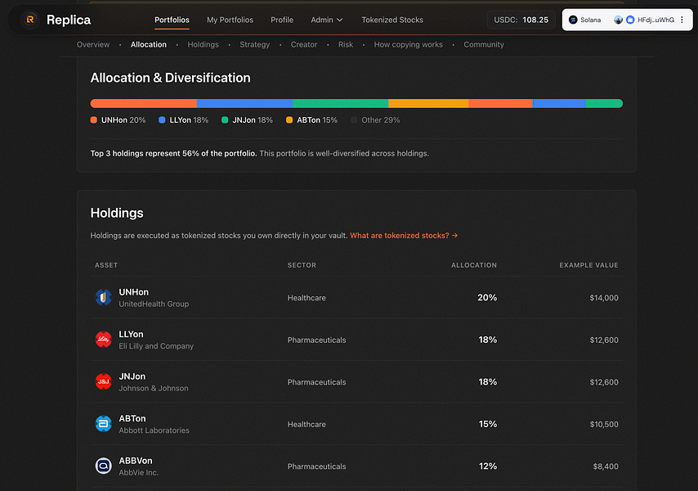Jump to the Holdings section tab

(203, 44)
